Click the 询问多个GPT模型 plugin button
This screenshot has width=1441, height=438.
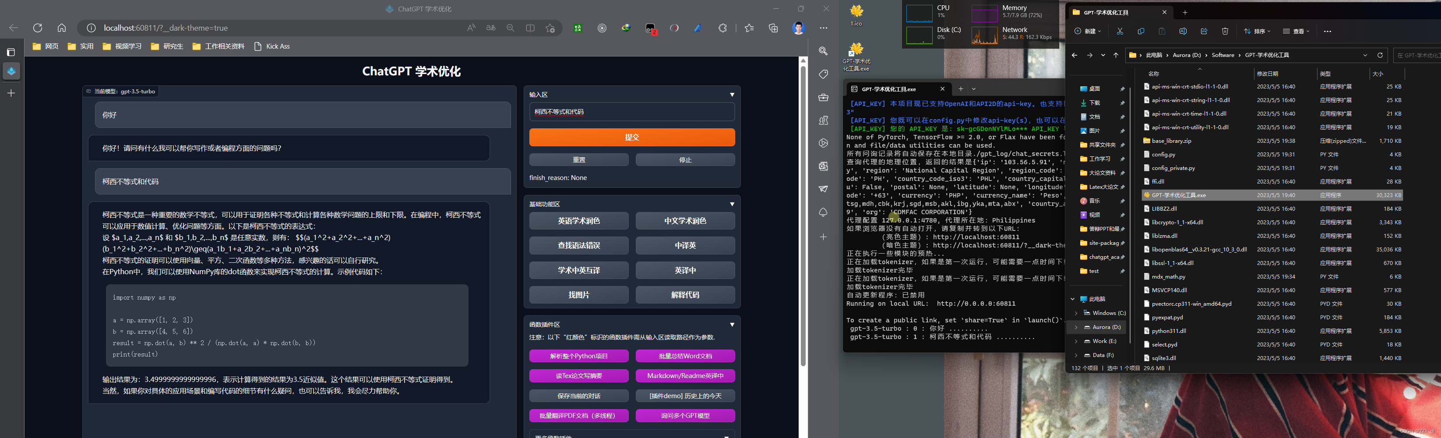685,416
